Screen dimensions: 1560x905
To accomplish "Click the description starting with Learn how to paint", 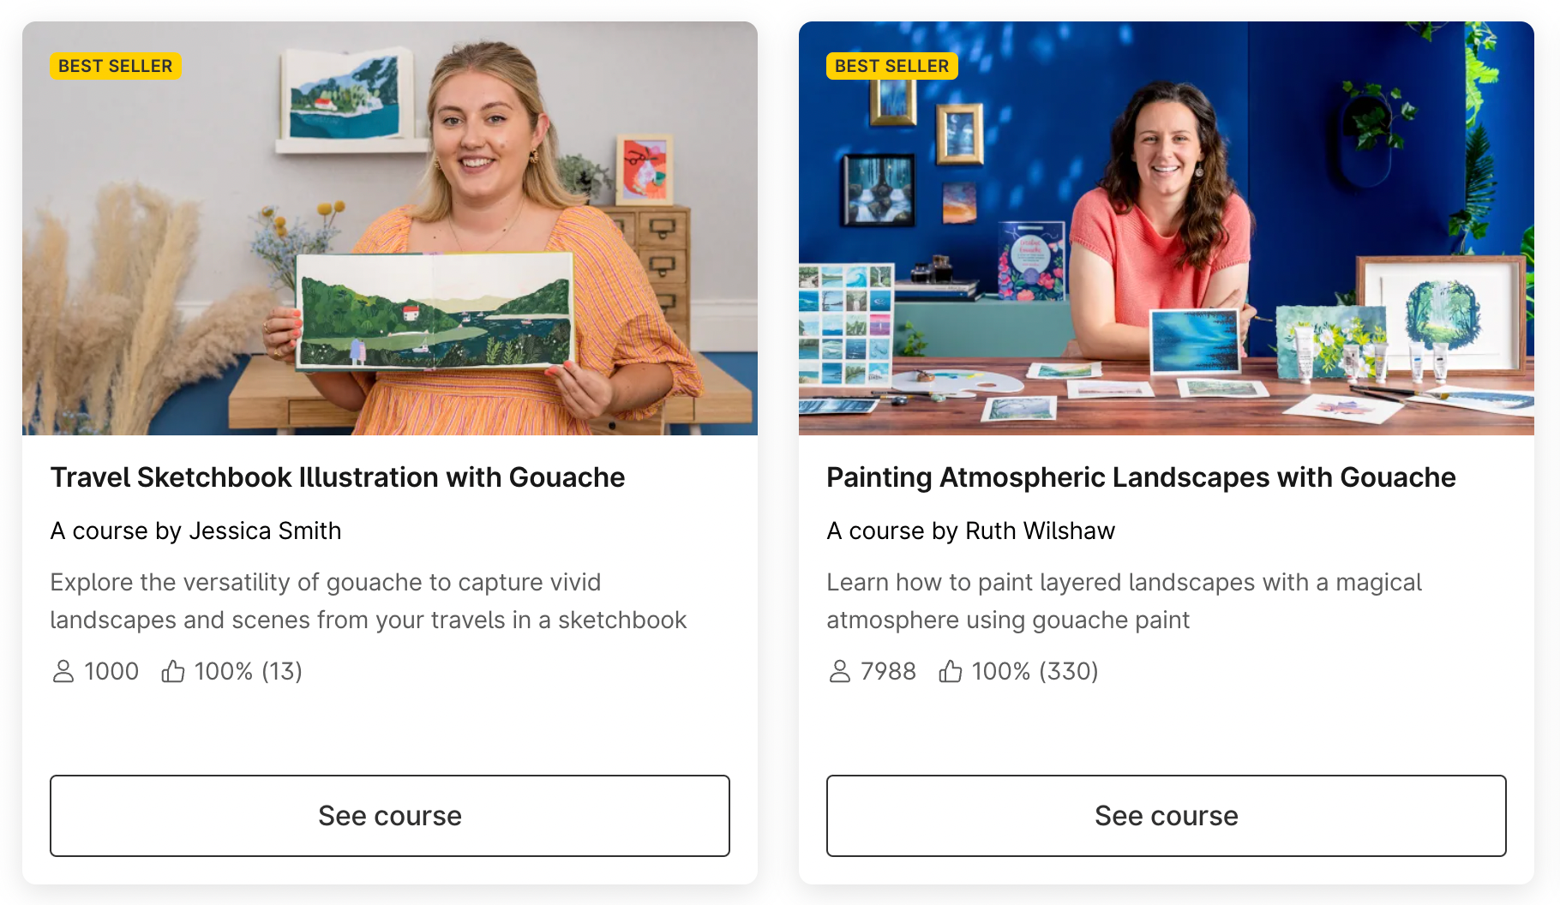I will [1124, 601].
